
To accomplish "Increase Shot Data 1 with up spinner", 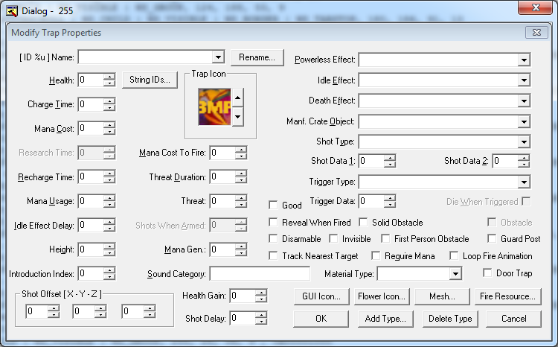I will [x=390, y=158].
